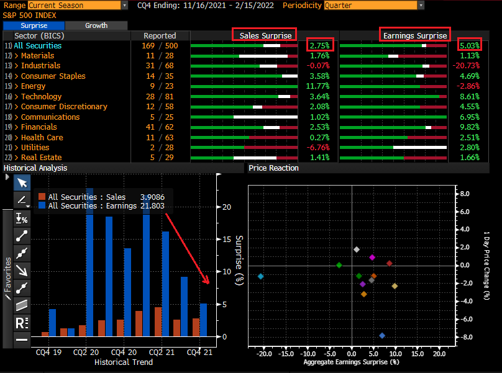Expand the Technology sector chevron
Viewport: 502px width, 373px height.
pyautogui.click(x=16, y=97)
